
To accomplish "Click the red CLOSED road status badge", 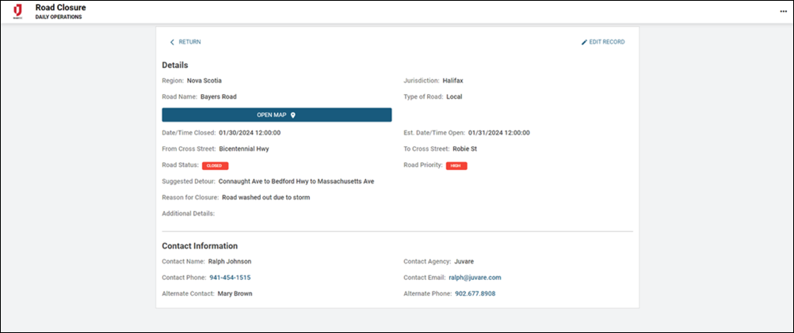I will [215, 166].
